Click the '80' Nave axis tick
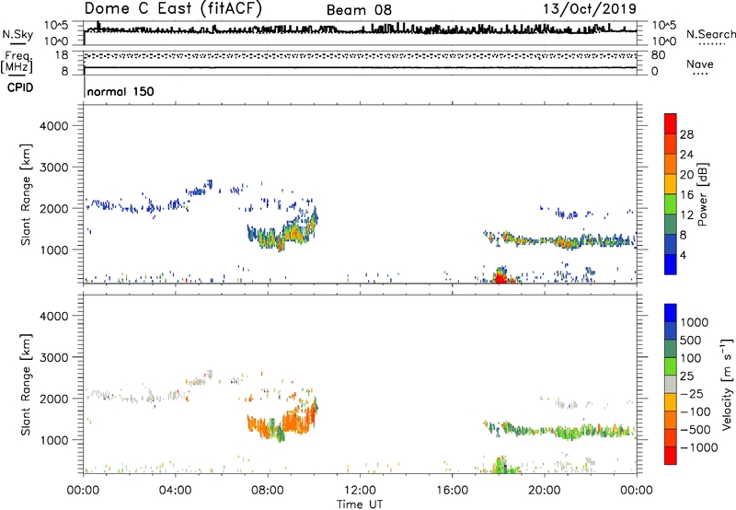736x510 pixels. point(658,55)
